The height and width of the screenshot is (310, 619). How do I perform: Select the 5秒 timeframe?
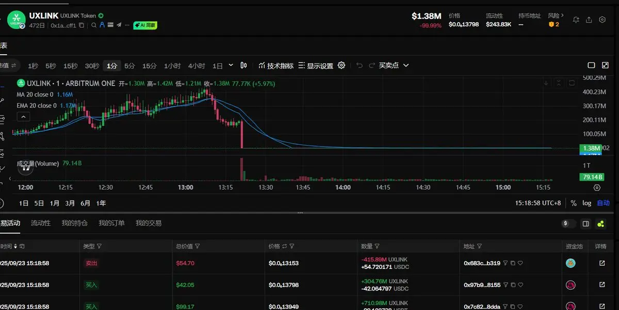pos(51,66)
